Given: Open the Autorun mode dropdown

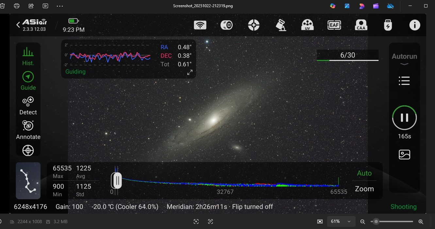Looking at the screenshot, I should (x=404, y=59).
